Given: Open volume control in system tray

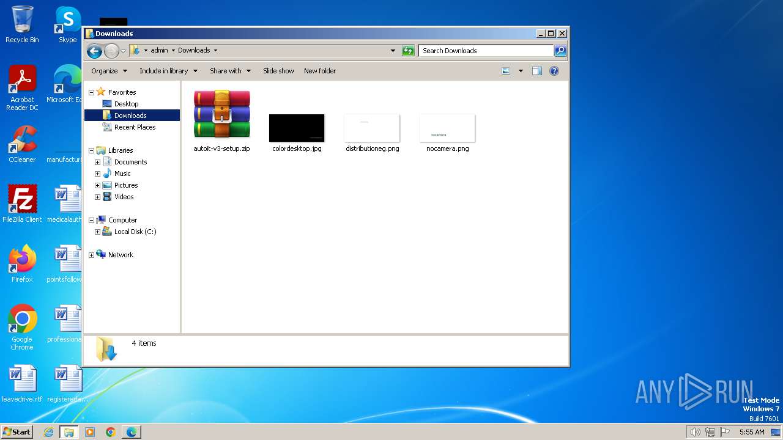Looking at the screenshot, I should (x=695, y=432).
